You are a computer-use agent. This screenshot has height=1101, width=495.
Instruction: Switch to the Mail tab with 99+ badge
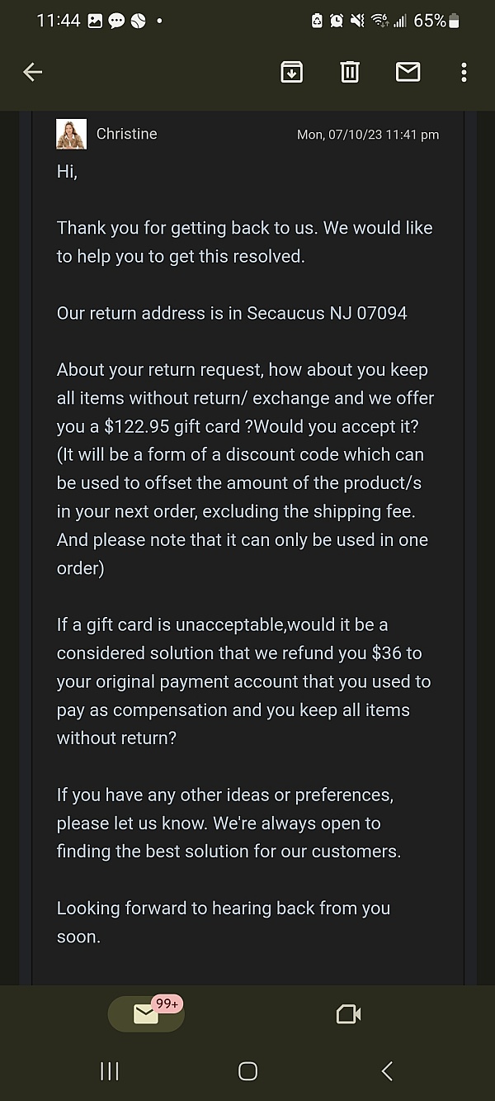pyautogui.click(x=146, y=1013)
